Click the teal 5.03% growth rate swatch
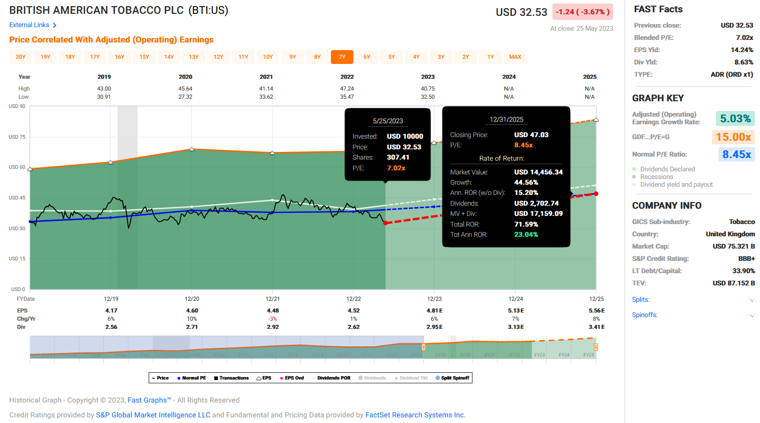 tap(735, 119)
